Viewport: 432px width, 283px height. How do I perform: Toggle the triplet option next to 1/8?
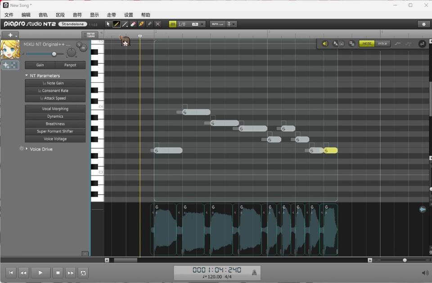coord(195,24)
